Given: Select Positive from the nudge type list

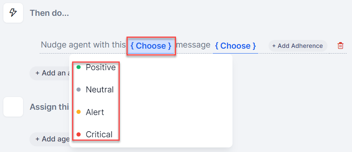Looking at the screenshot, I should pos(100,68).
